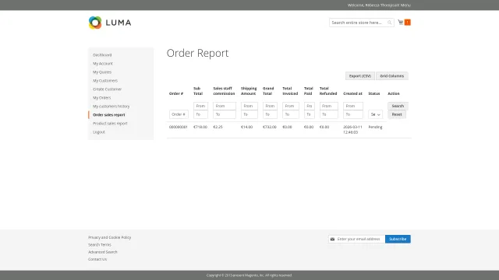Open the shopping cart icon
499x280 pixels.
pyautogui.click(x=401, y=23)
